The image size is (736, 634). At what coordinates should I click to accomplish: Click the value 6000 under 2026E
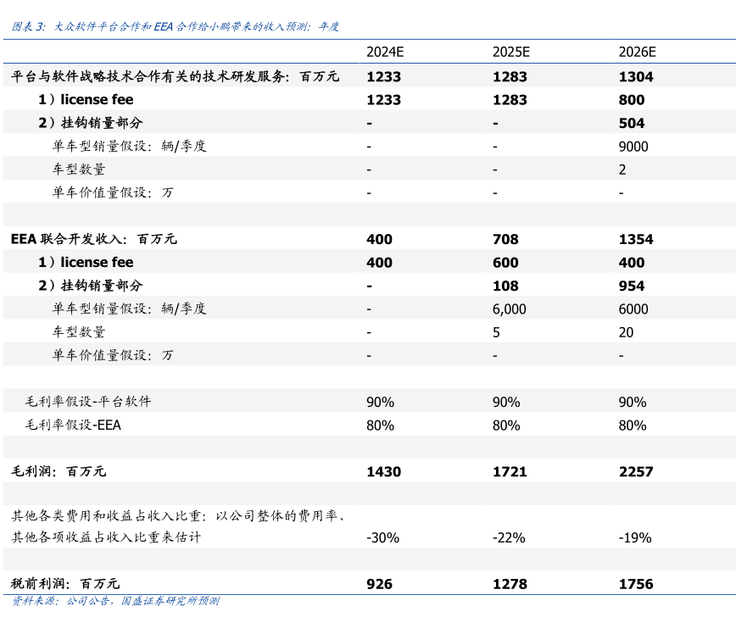pyautogui.click(x=633, y=309)
